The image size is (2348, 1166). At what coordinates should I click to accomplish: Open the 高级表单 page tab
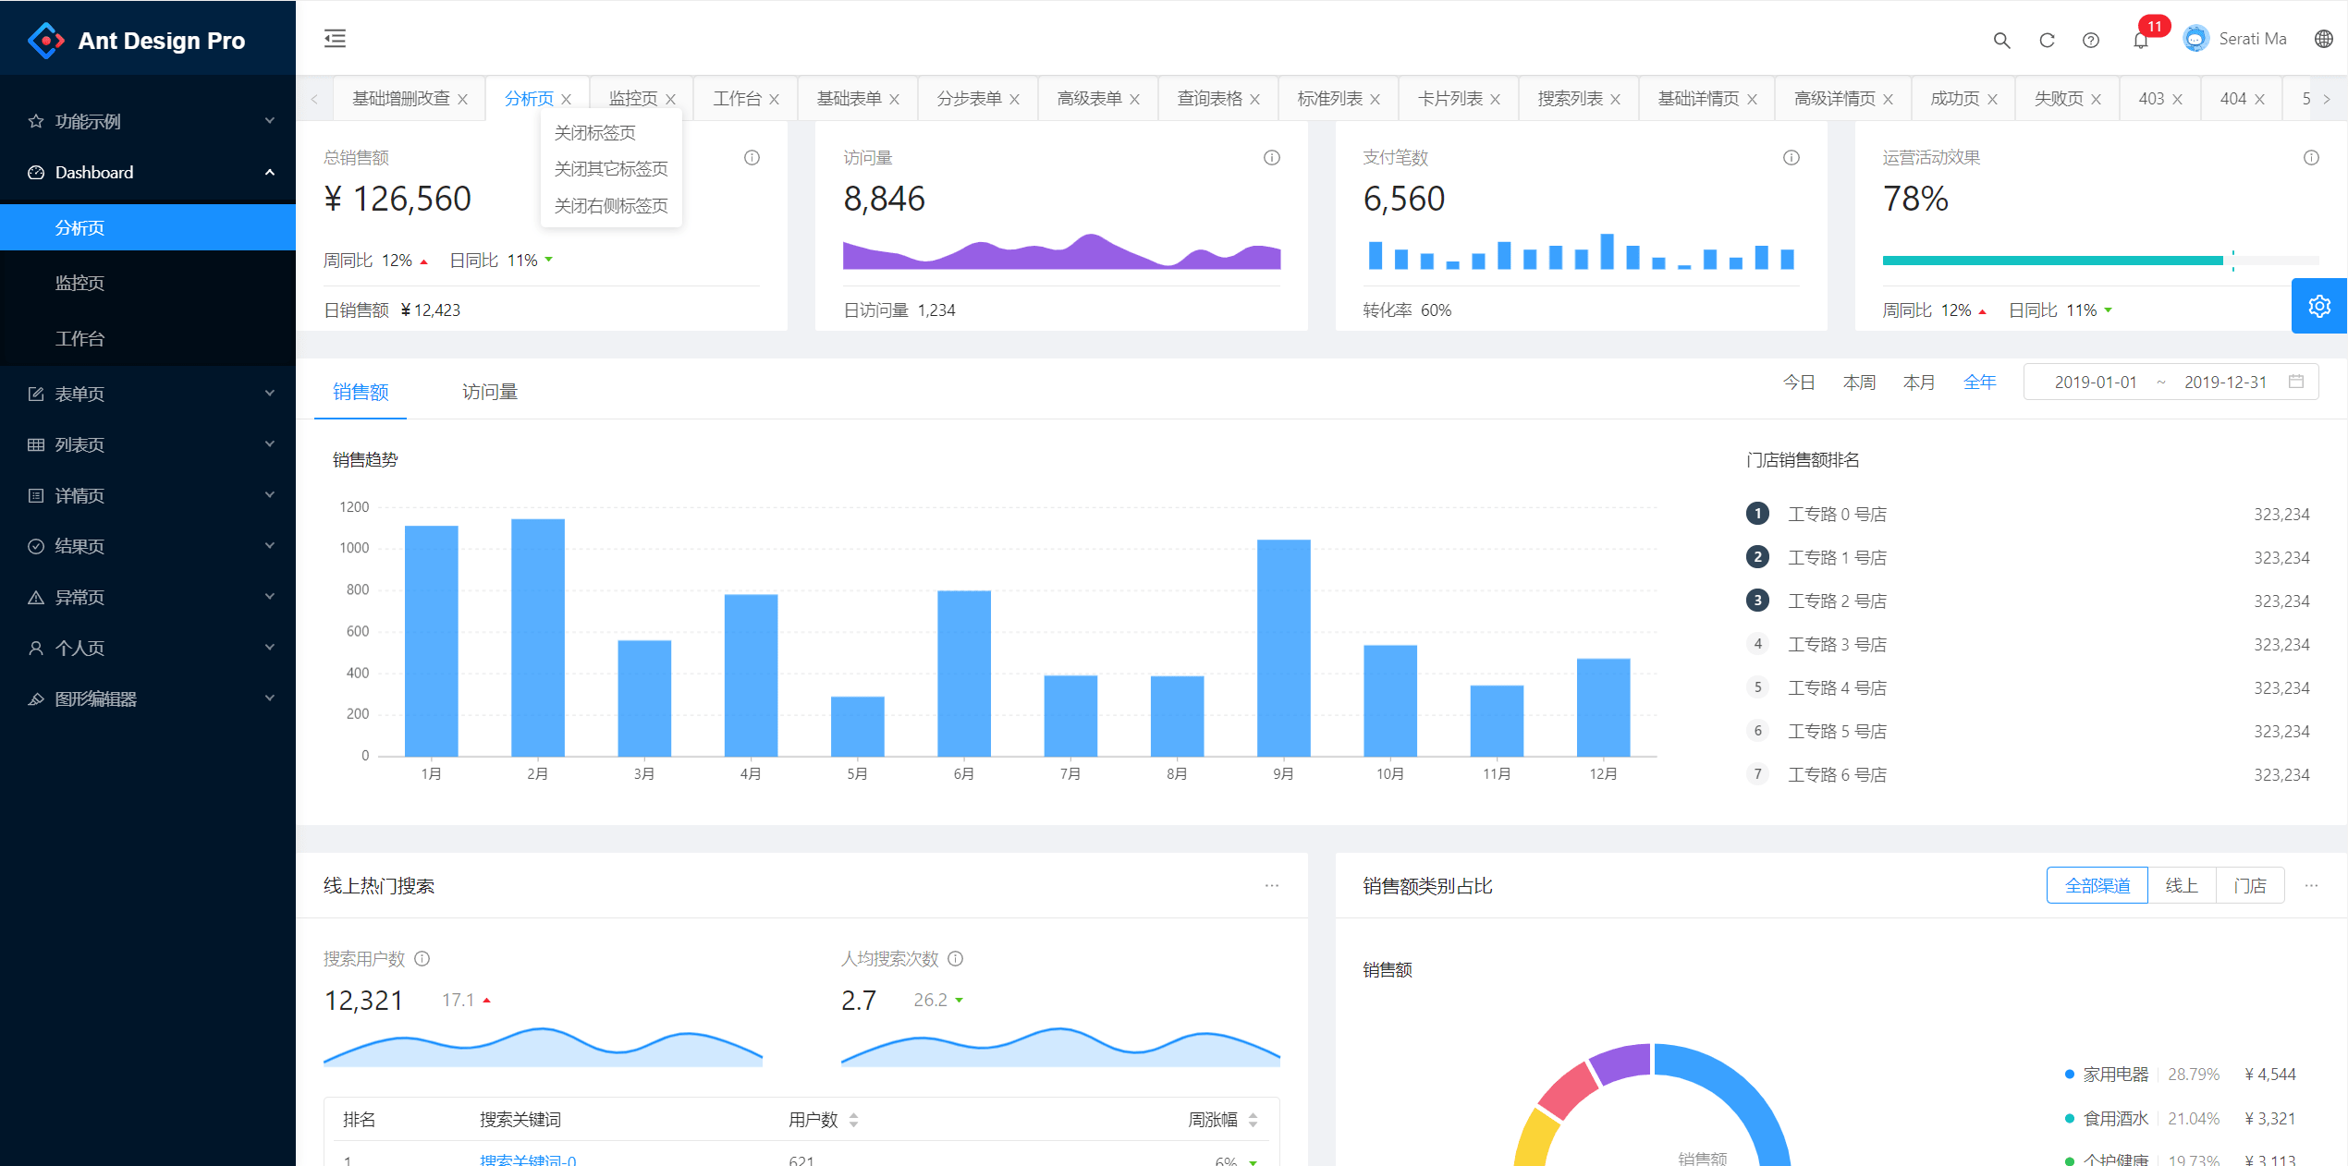coord(1090,98)
